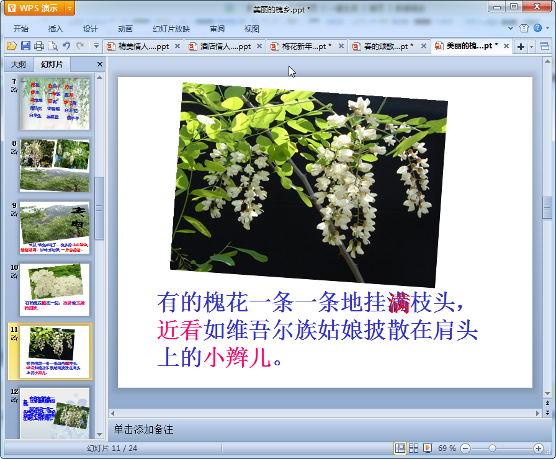Click the animation star icon under slide 9
This screenshot has width=556, height=459.
click(x=14, y=214)
